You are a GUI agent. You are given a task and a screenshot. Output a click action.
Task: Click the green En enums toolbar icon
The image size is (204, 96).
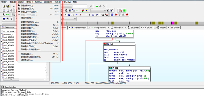(x=7, y=15)
